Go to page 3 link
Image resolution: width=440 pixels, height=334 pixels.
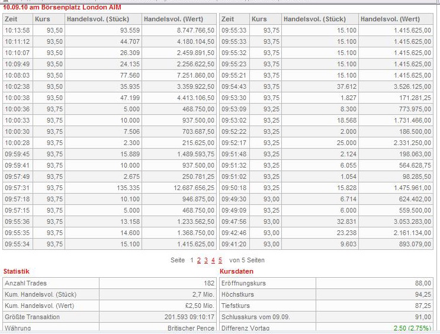[x=206, y=260]
